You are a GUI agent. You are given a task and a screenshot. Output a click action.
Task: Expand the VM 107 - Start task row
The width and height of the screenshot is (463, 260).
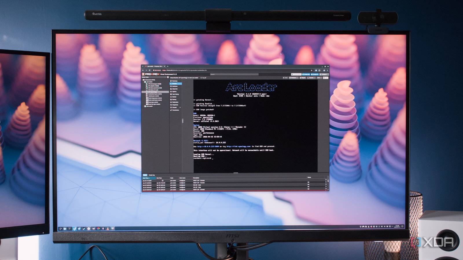pyautogui.click(x=326, y=185)
